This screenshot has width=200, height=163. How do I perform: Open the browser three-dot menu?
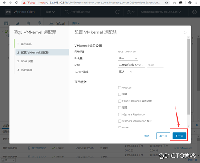click(x=196, y=3)
